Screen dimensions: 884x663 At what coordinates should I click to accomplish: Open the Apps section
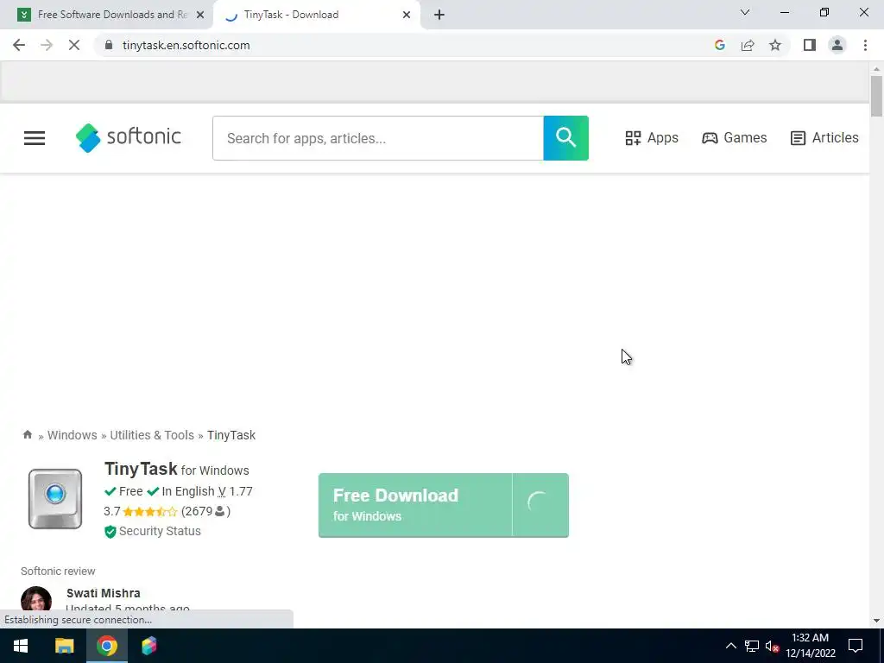pos(651,137)
